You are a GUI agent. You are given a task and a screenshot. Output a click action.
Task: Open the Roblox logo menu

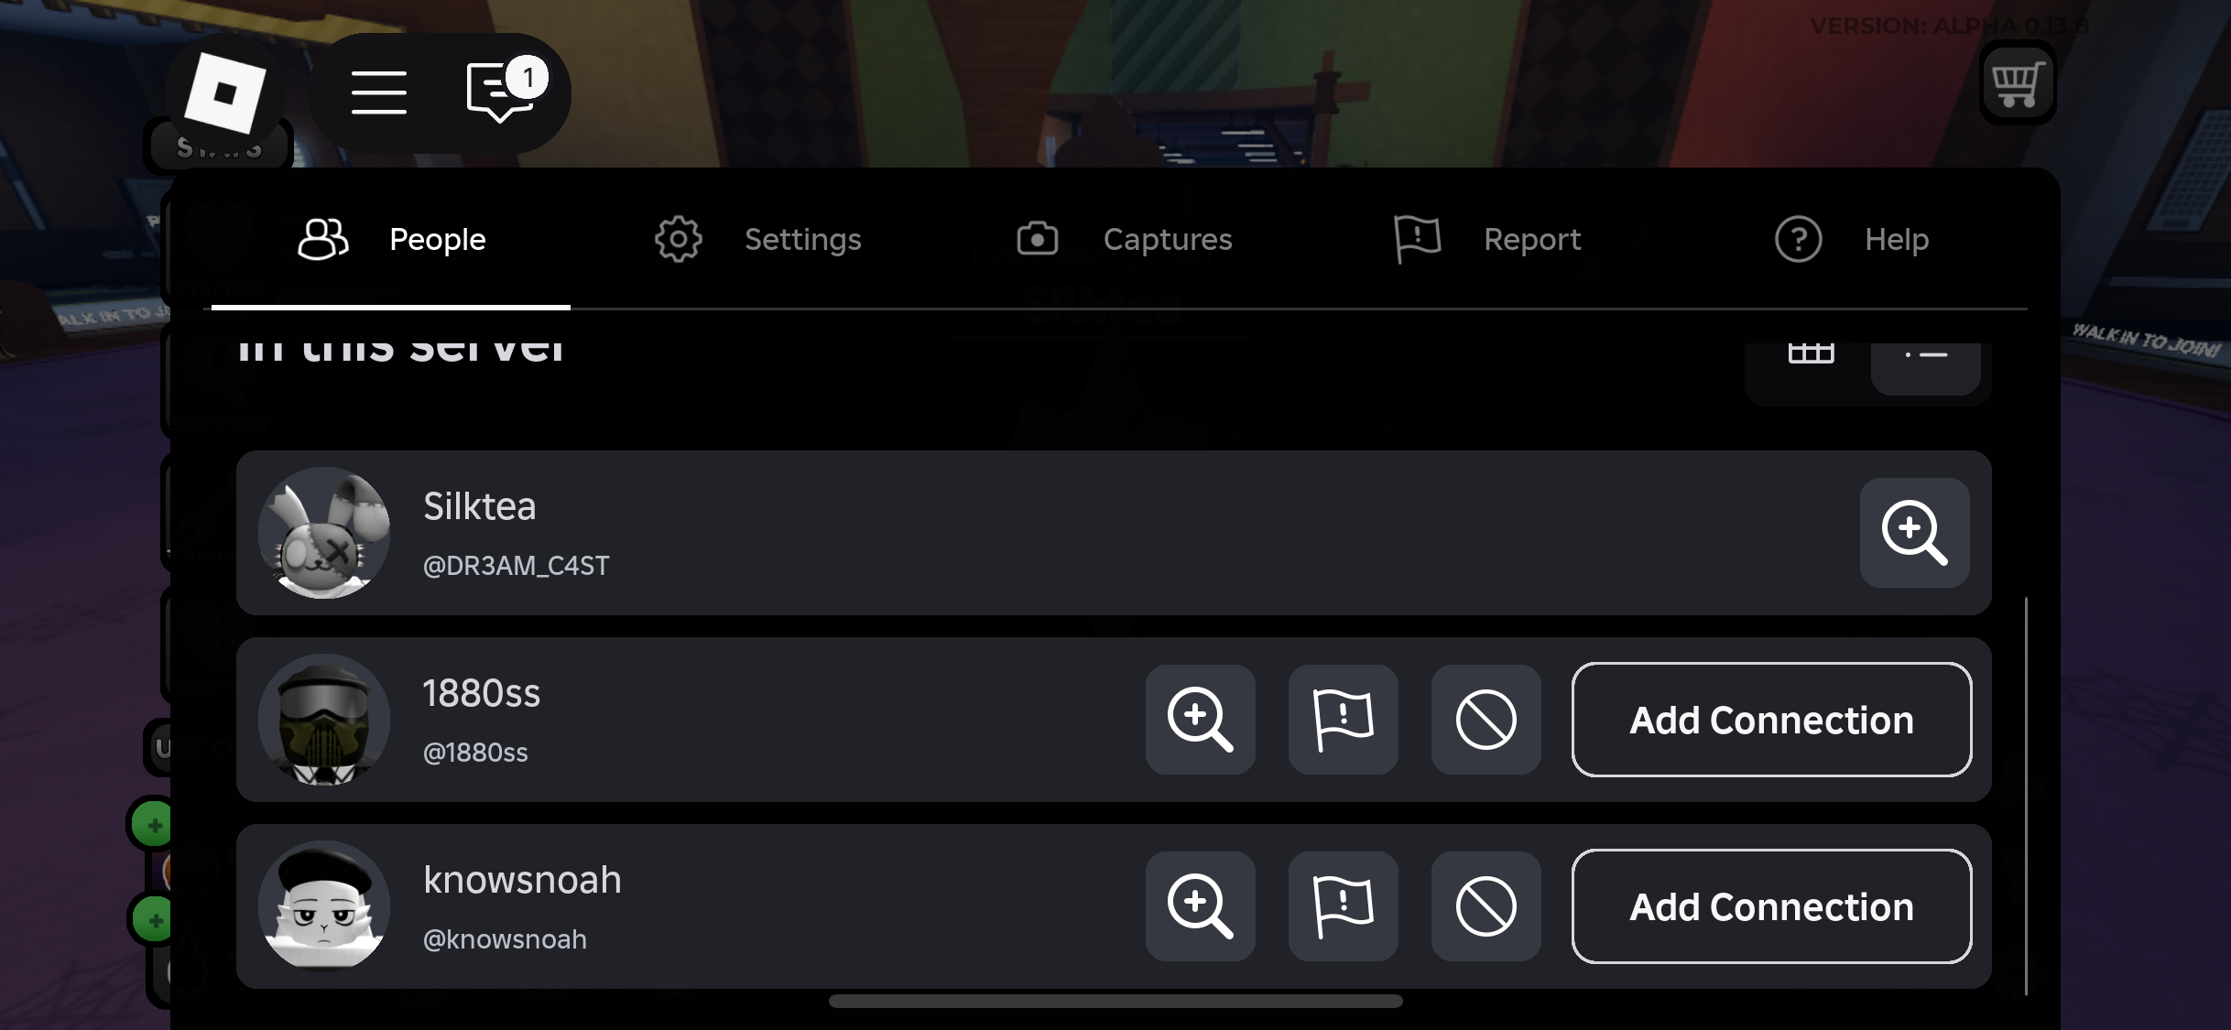[225, 92]
